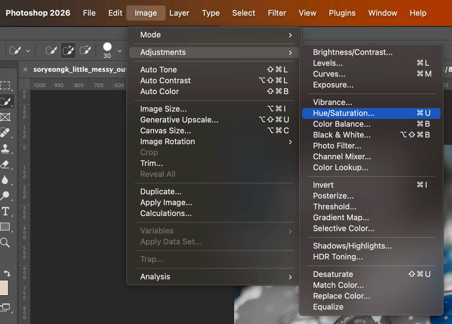Choose Trim from Image menu

point(214,164)
